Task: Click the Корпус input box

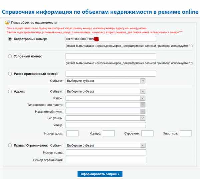Action: click(x=108, y=133)
